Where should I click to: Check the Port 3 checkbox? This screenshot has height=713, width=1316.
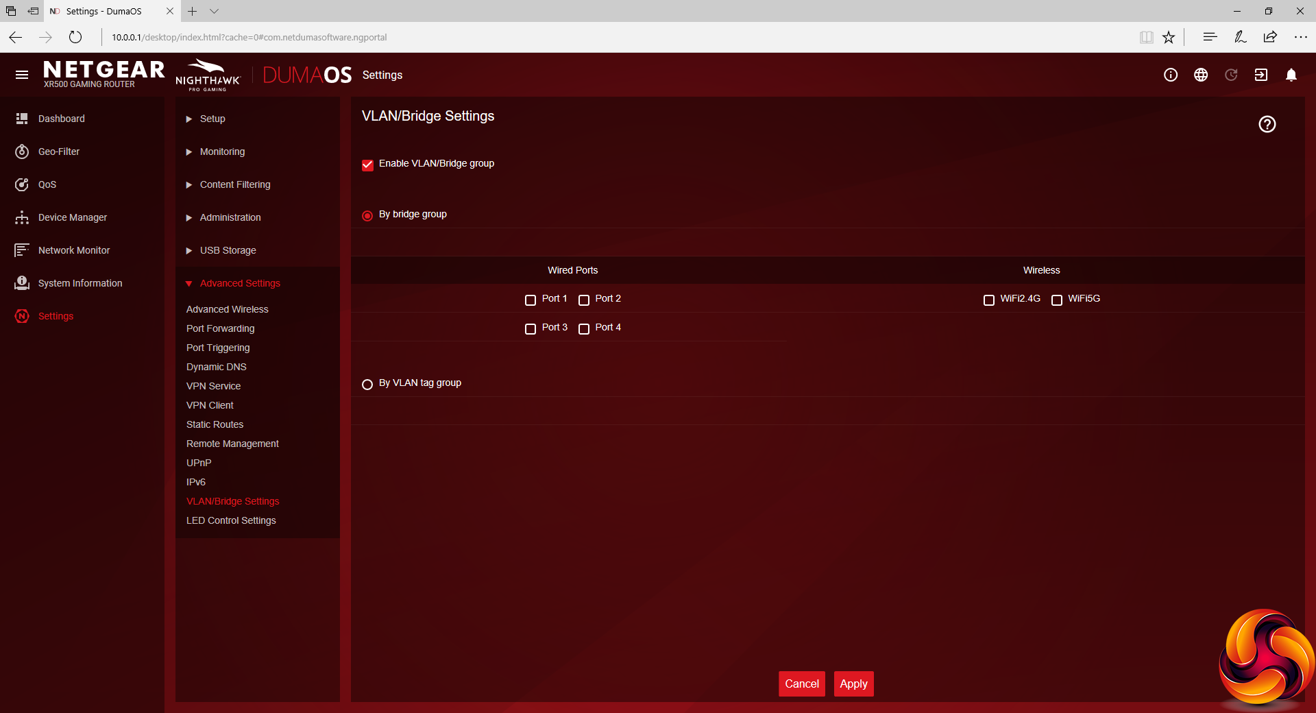pos(531,328)
